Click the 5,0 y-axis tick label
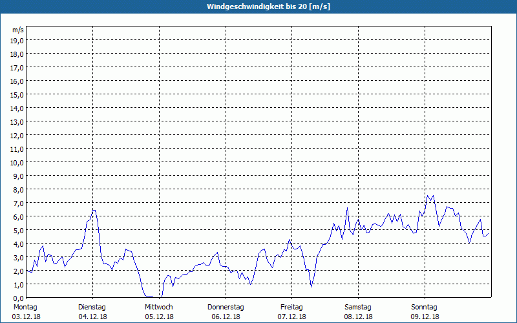Image resolution: width=517 pixels, height=323 pixels. tap(18, 231)
